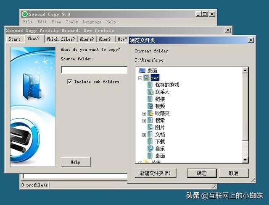Screen dimensions: 269x205
Task: Select the 下载 folder label
Action: (x=160, y=142)
